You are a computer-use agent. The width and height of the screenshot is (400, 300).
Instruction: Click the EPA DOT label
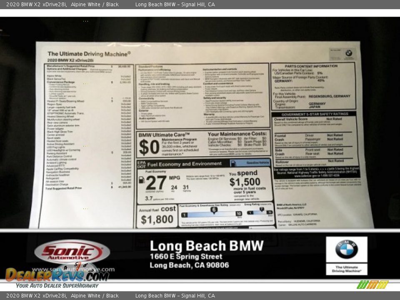coord(141,165)
